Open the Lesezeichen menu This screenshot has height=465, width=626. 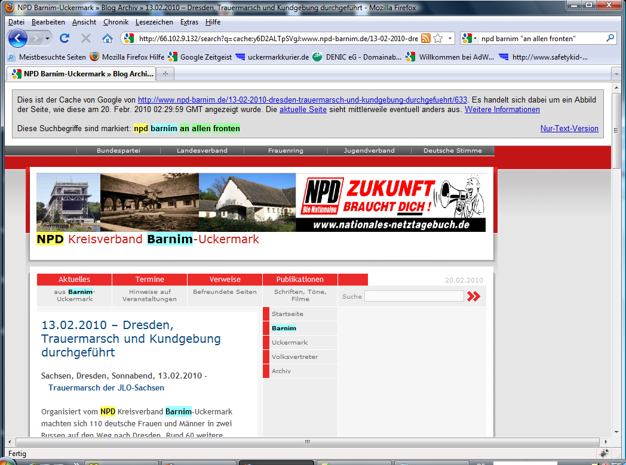click(x=154, y=22)
